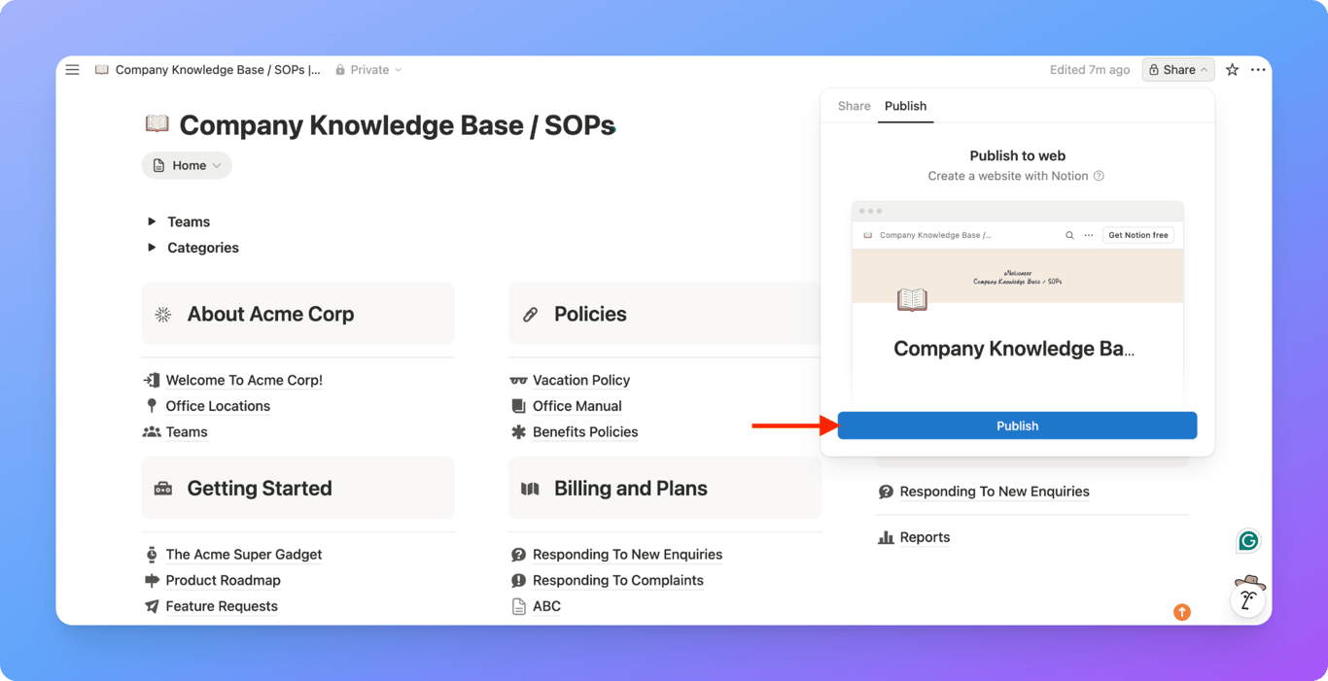Viewport: 1328px width, 681px height.
Task: Click the Office Manual book icon
Action: [518, 406]
